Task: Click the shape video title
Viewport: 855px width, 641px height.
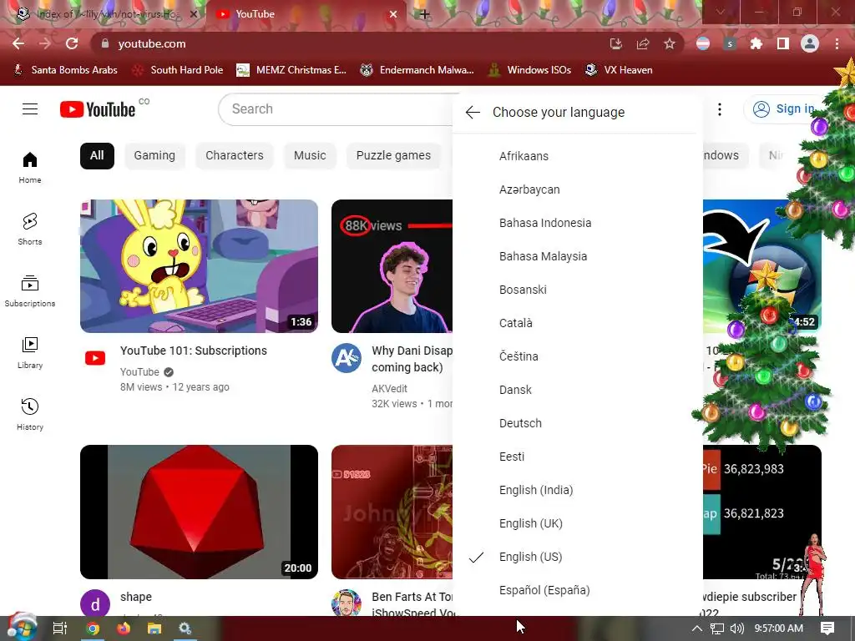Action: point(136,597)
